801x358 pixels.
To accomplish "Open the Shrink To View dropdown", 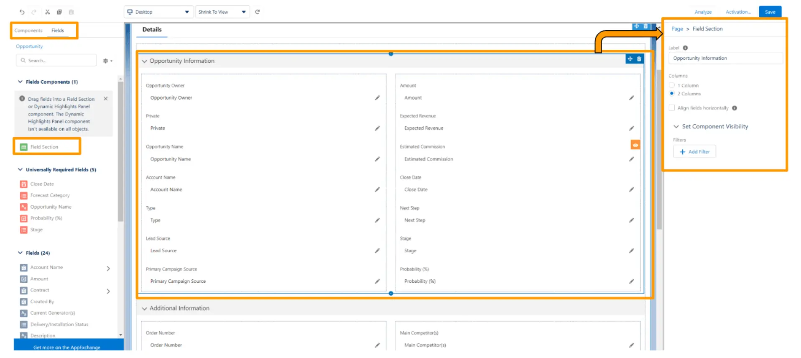I will pyautogui.click(x=222, y=12).
